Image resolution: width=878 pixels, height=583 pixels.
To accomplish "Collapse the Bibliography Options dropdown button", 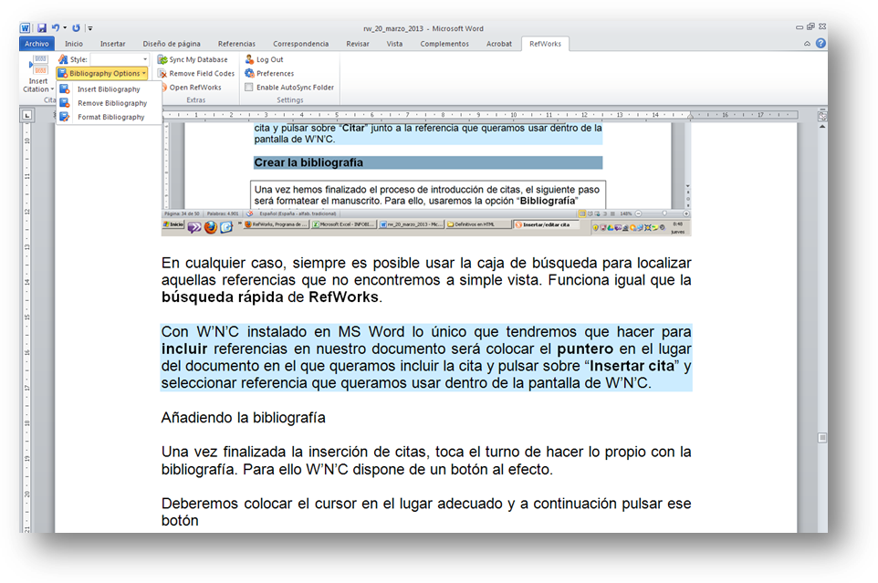I will pos(102,73).
